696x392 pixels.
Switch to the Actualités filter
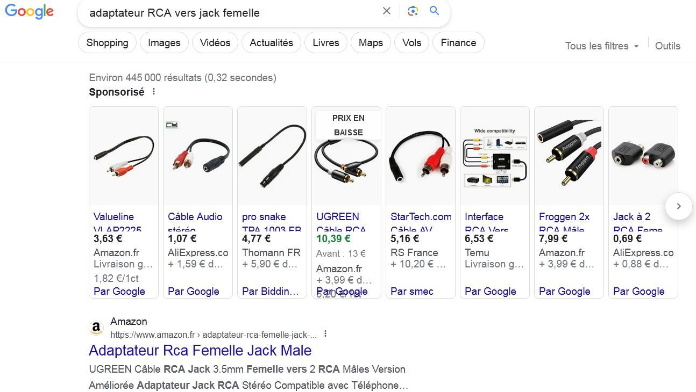tap(271, 43)
